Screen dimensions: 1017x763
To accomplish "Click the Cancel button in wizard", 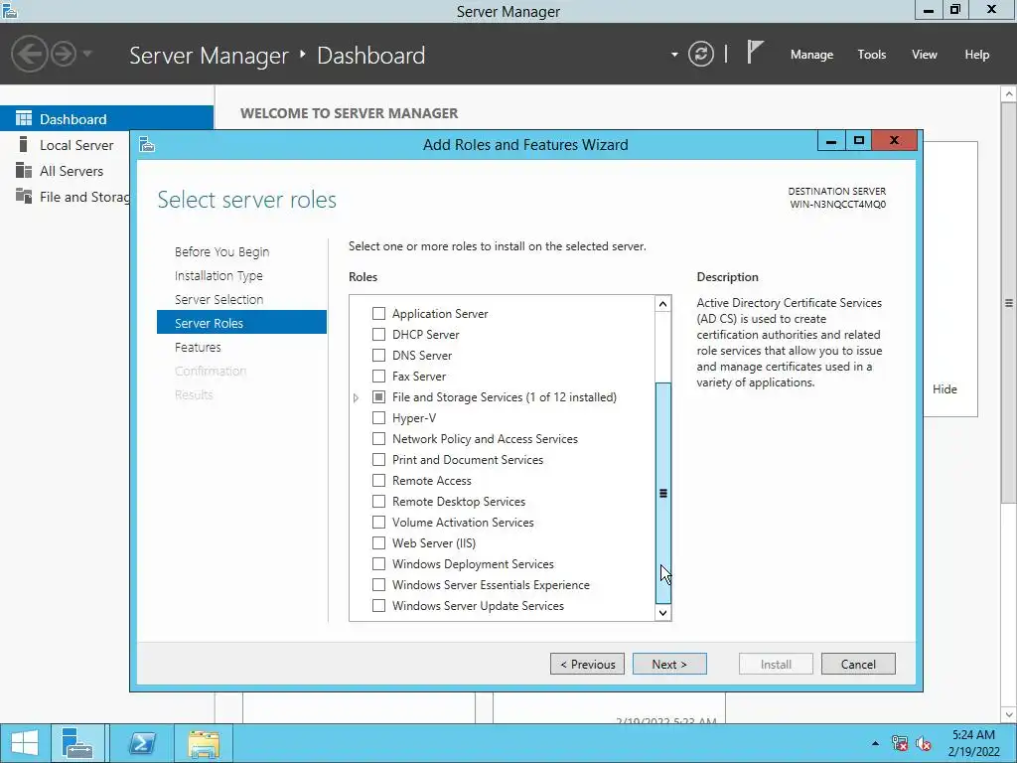I will point(858,664).
